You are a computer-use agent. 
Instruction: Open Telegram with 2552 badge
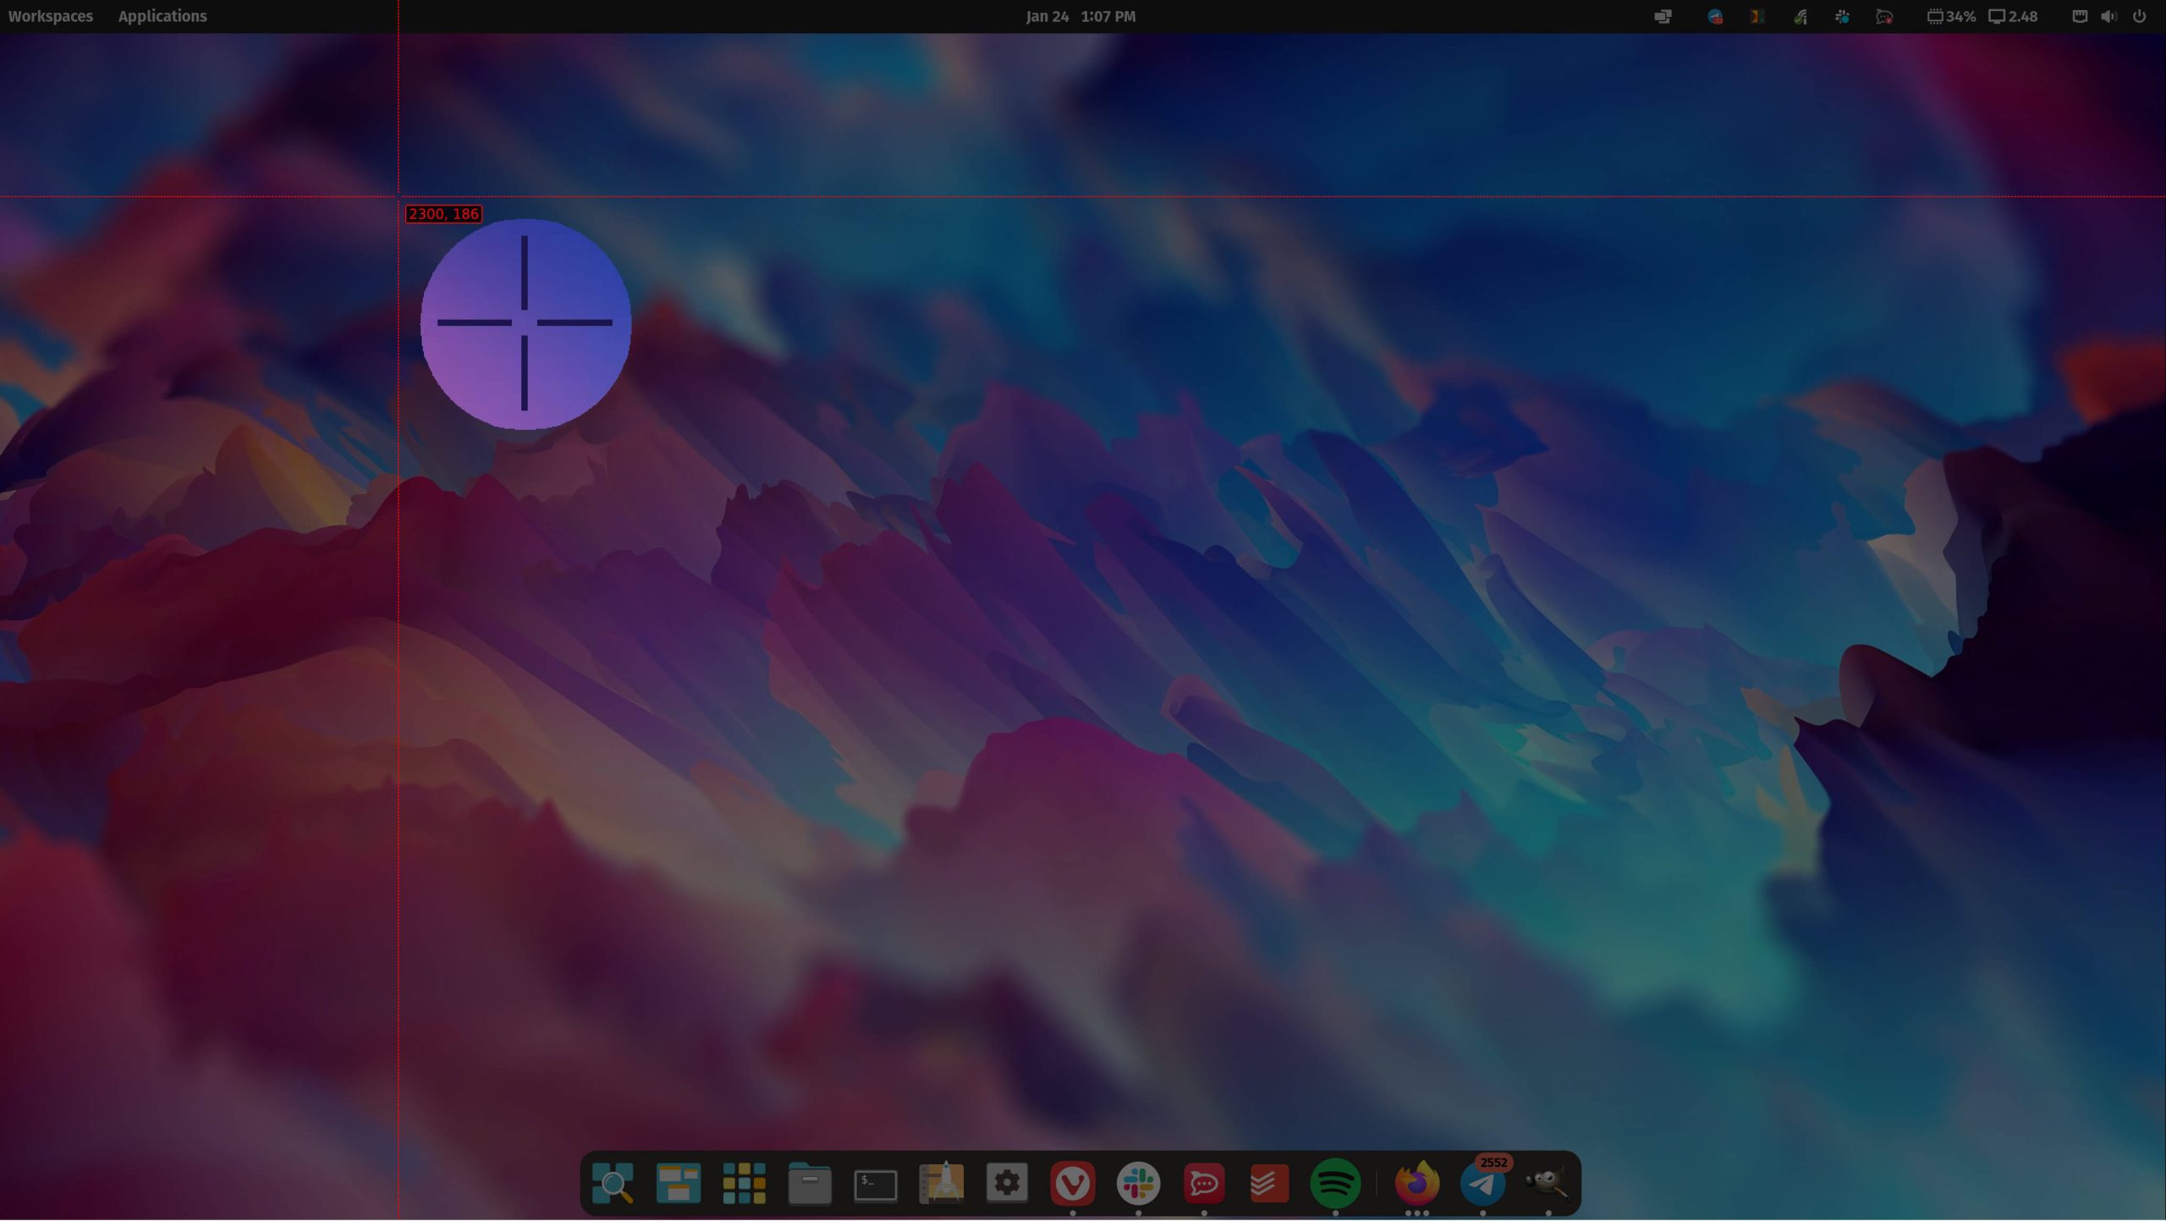(1482, 1185)
